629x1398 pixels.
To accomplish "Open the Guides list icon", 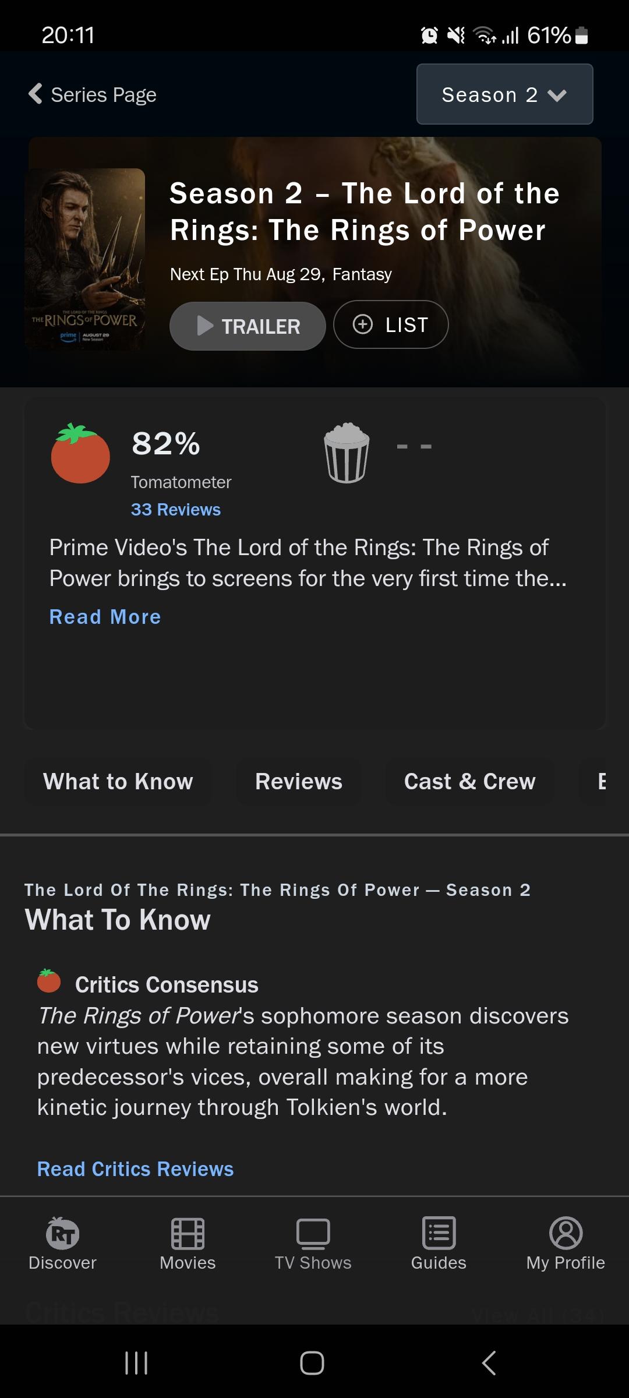I will tap(439, 1233).
